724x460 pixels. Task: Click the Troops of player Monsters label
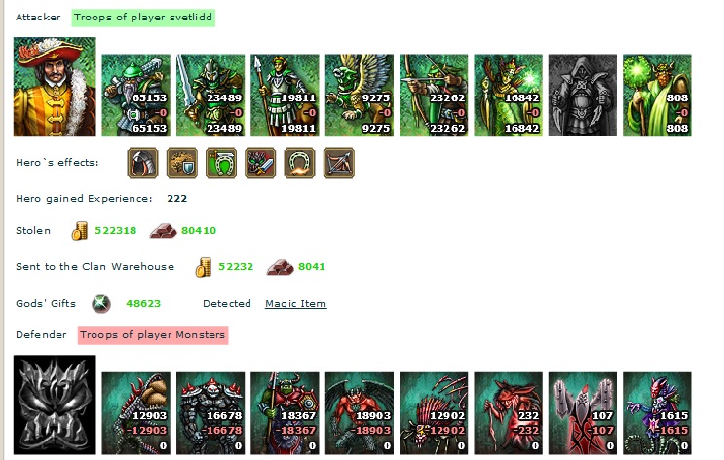[x=153, y=335]
